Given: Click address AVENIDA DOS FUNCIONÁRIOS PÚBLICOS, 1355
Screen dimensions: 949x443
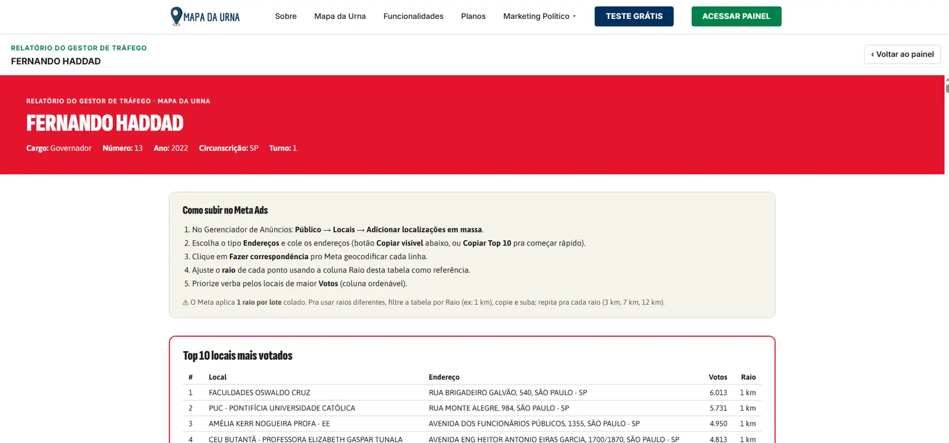Looking at the screenshot, I should click(534, 423).
